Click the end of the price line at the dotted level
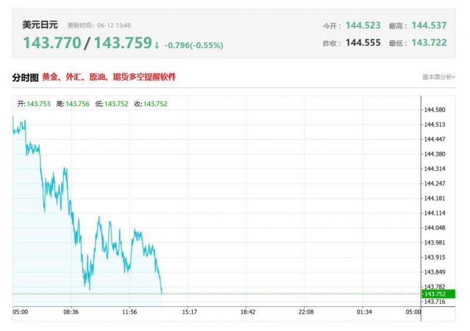This screenshot has height=331, width=470. pyautogui.click(x=162, y=293)
